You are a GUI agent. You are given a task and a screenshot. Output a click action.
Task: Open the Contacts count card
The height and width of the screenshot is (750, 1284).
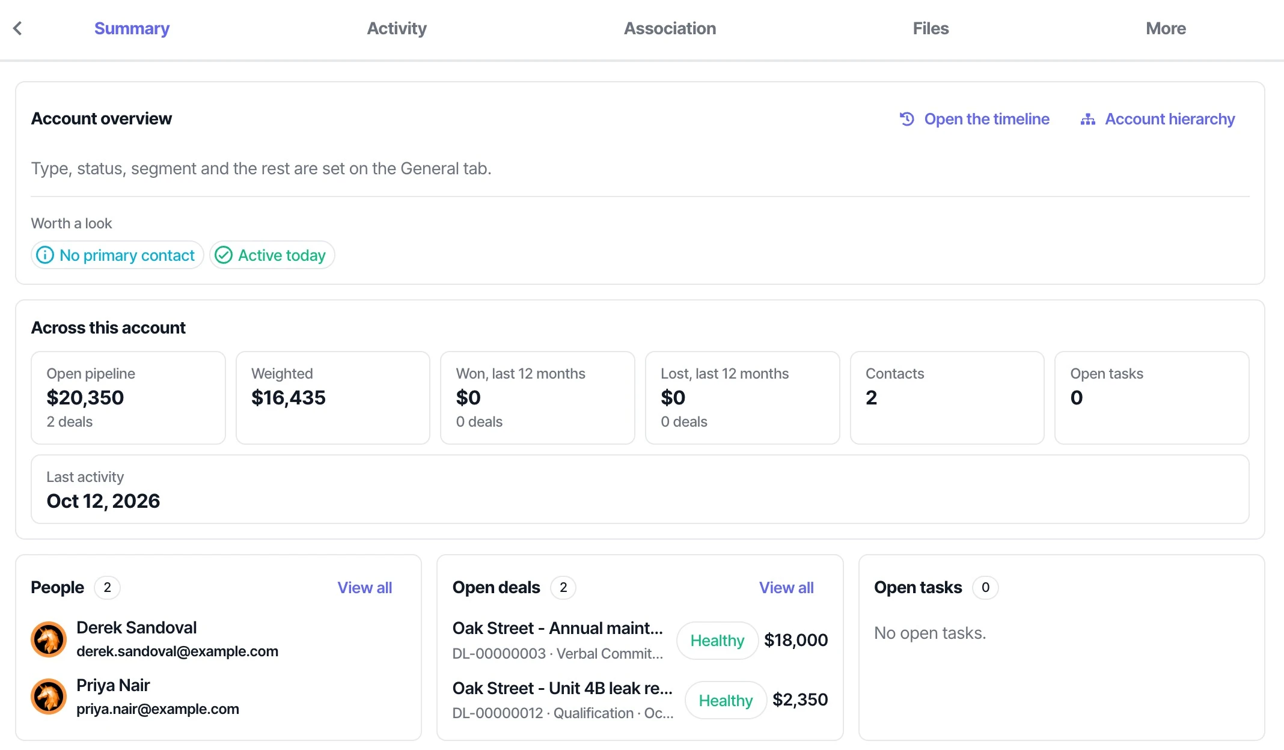point(947,398)
